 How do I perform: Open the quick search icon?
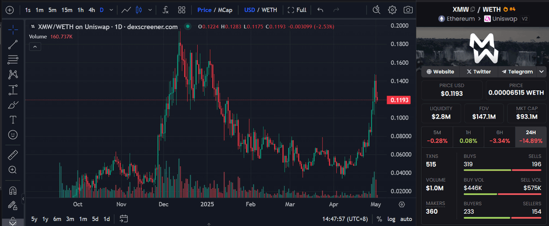pyautogui.click(x=377, y=10)
